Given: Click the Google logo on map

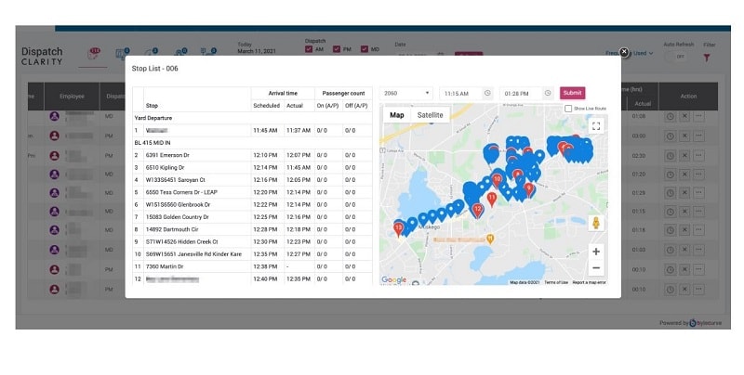Looking at the screenshot, I should coord(393,279).
